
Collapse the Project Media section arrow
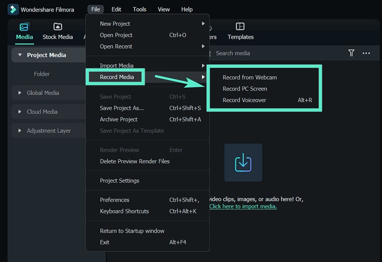tap(20, 55)
